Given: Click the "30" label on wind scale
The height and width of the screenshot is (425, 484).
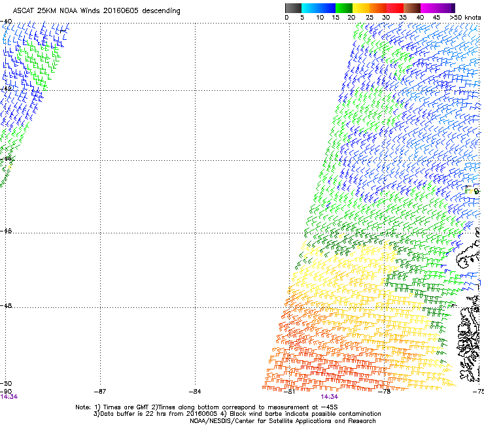Looking at the screenshot, I should [386, 18].
